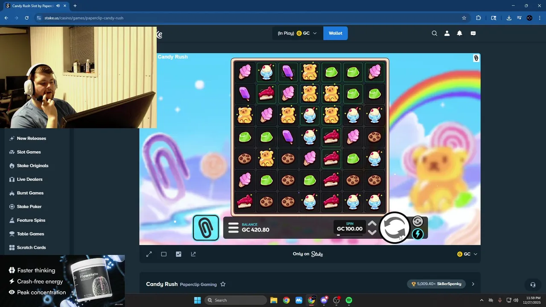Open the Paperclip Gaming provider link

(x=198, y=284)
